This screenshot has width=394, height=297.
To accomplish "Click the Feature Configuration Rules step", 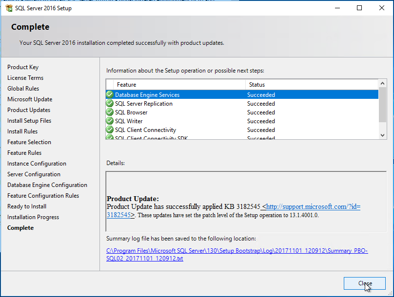I will coord(43,196).
